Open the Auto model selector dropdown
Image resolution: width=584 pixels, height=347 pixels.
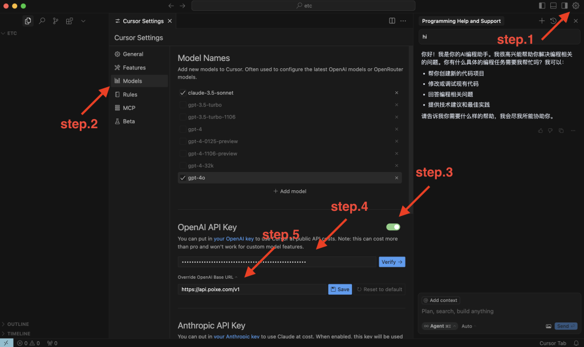[x=467, y=326]
